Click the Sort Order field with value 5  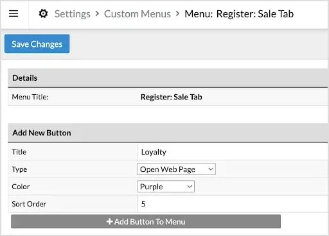tap(233, 204)
